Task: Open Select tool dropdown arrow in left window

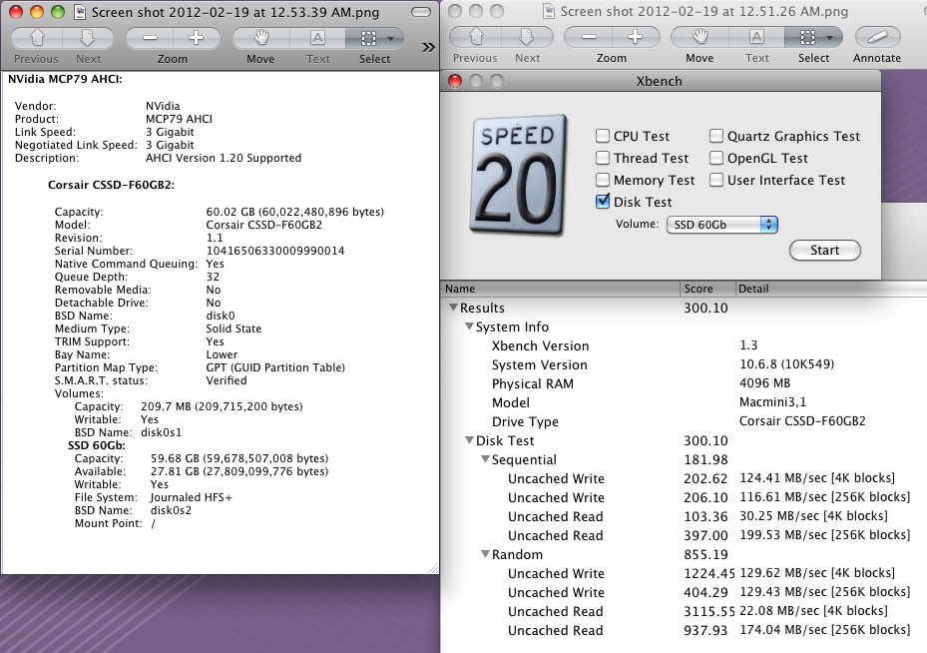Action: tap(391, 39)
